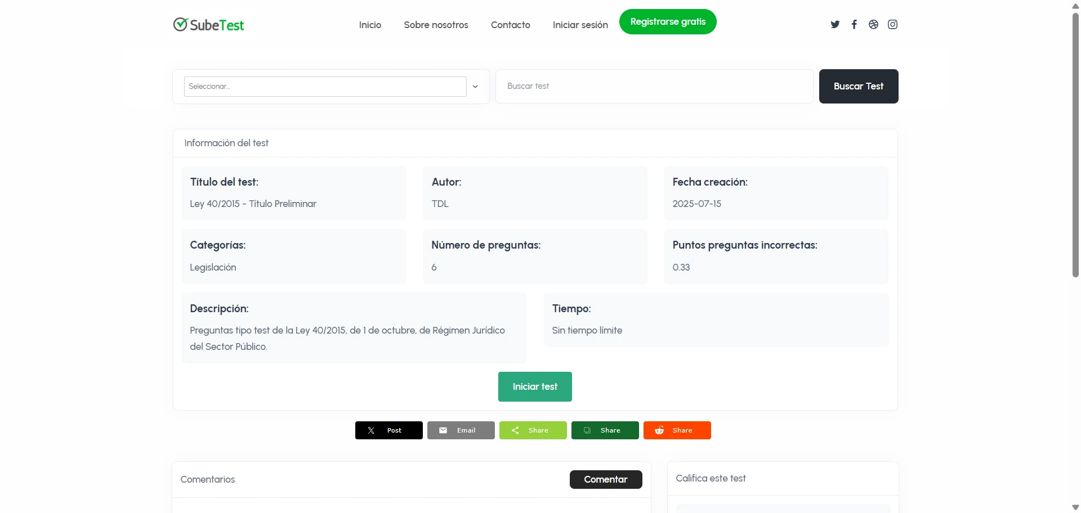
Task: Click the Iniciar sesión link
Action: [580, 25]
